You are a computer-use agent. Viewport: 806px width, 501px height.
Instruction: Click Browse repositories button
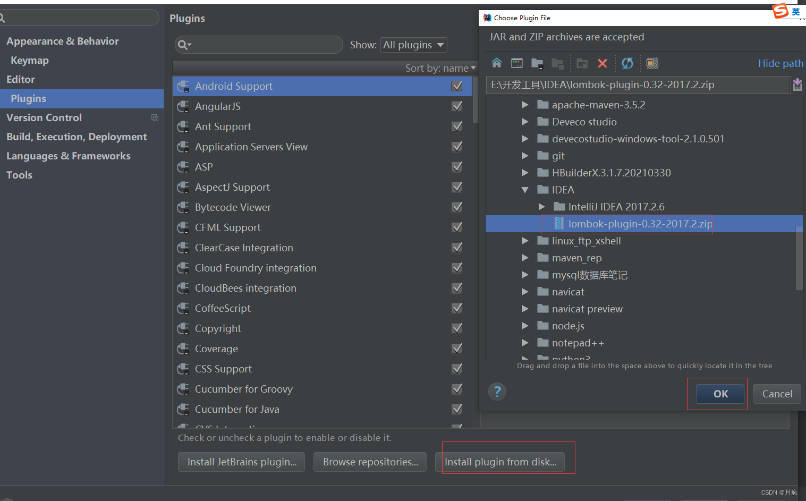pyautogui.click(x=370, y=462)
